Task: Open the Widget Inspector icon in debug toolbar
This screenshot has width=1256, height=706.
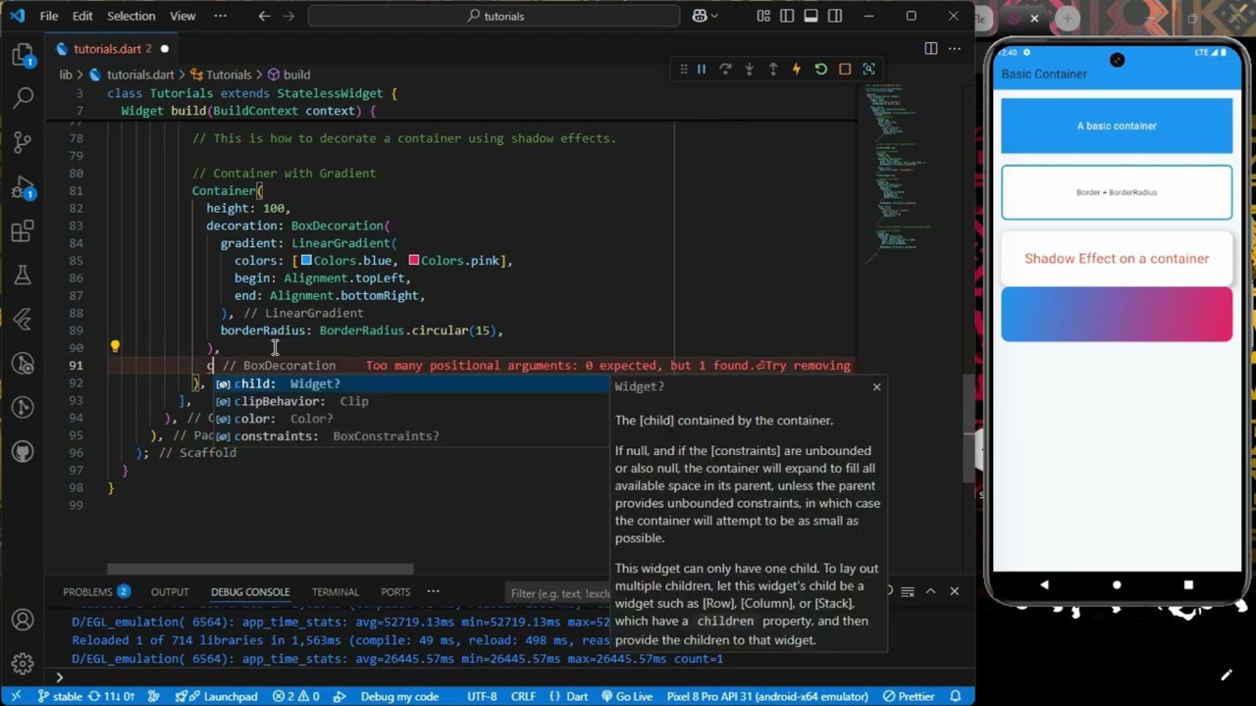Action: [x=869, y=69]
